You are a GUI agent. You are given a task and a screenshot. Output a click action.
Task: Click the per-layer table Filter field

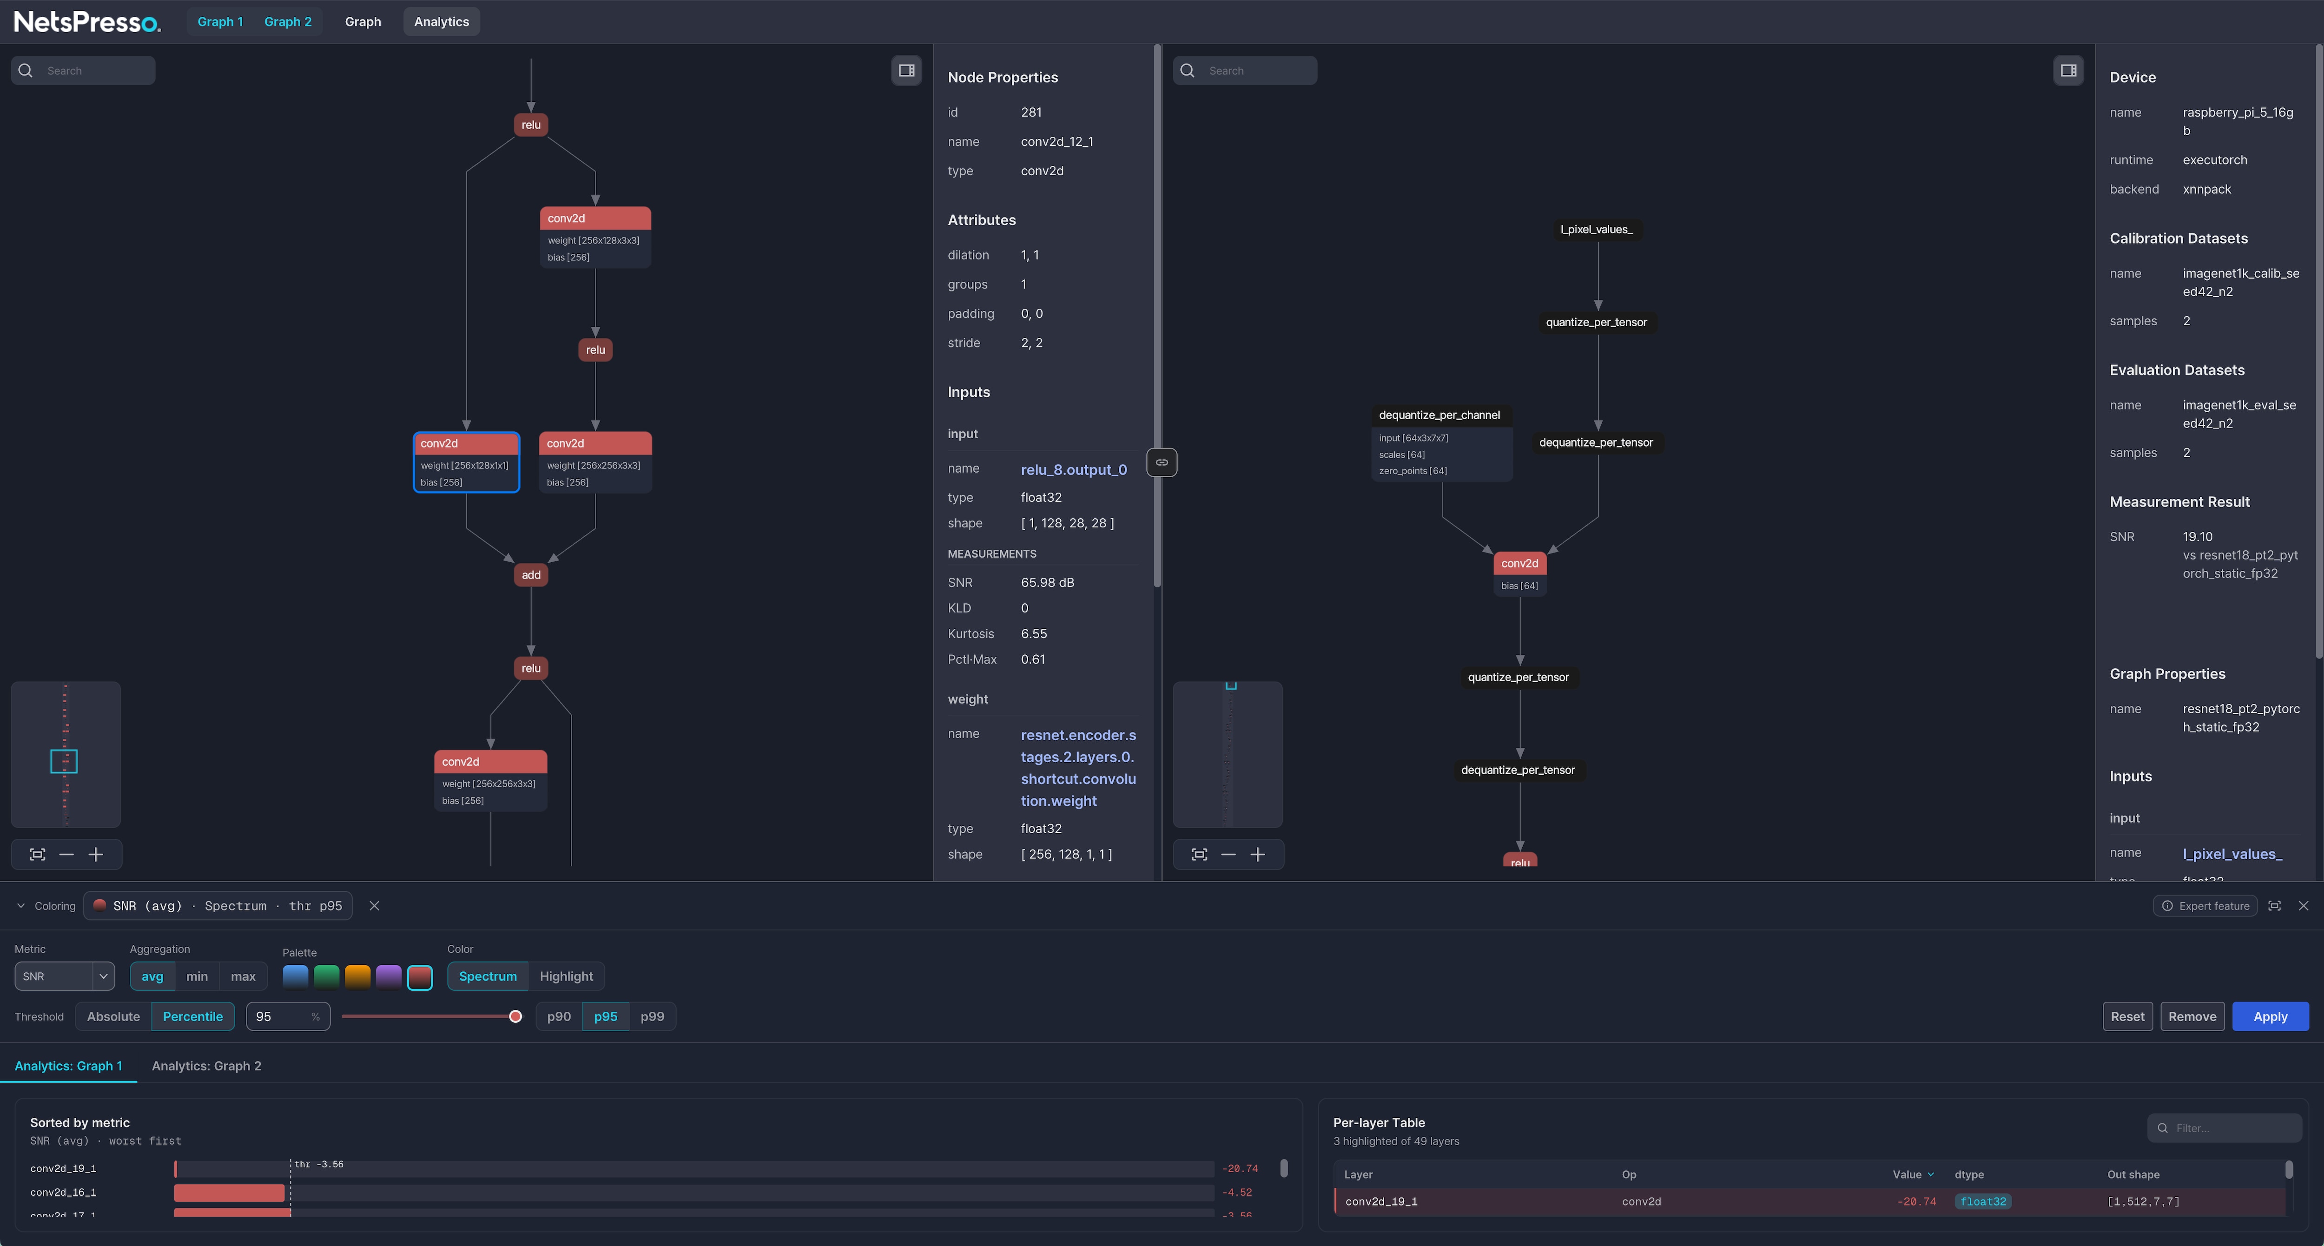2224,1128
